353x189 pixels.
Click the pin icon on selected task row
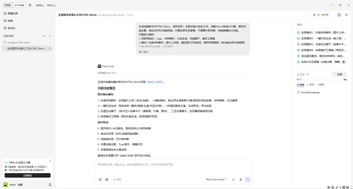tap(50, 49)
